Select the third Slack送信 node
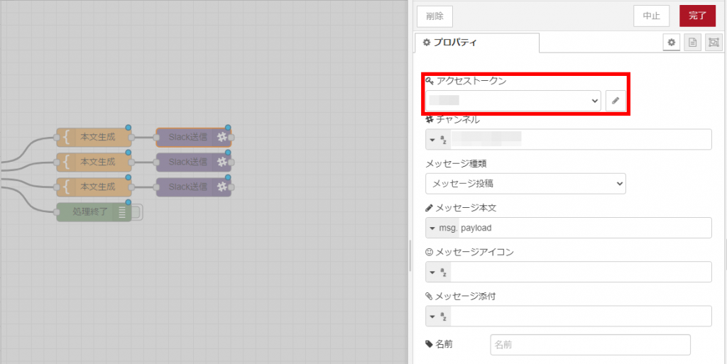Image resolution: width=727 pixels, height=364 pixels. (194, 187)
